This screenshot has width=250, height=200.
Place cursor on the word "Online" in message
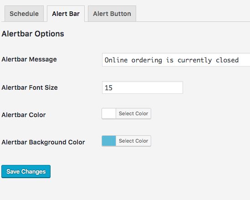(x=116, y=60)
